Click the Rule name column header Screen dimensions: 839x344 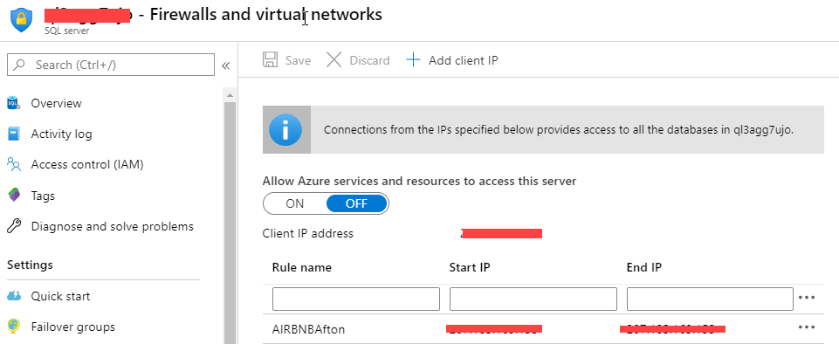coord(302,267)
